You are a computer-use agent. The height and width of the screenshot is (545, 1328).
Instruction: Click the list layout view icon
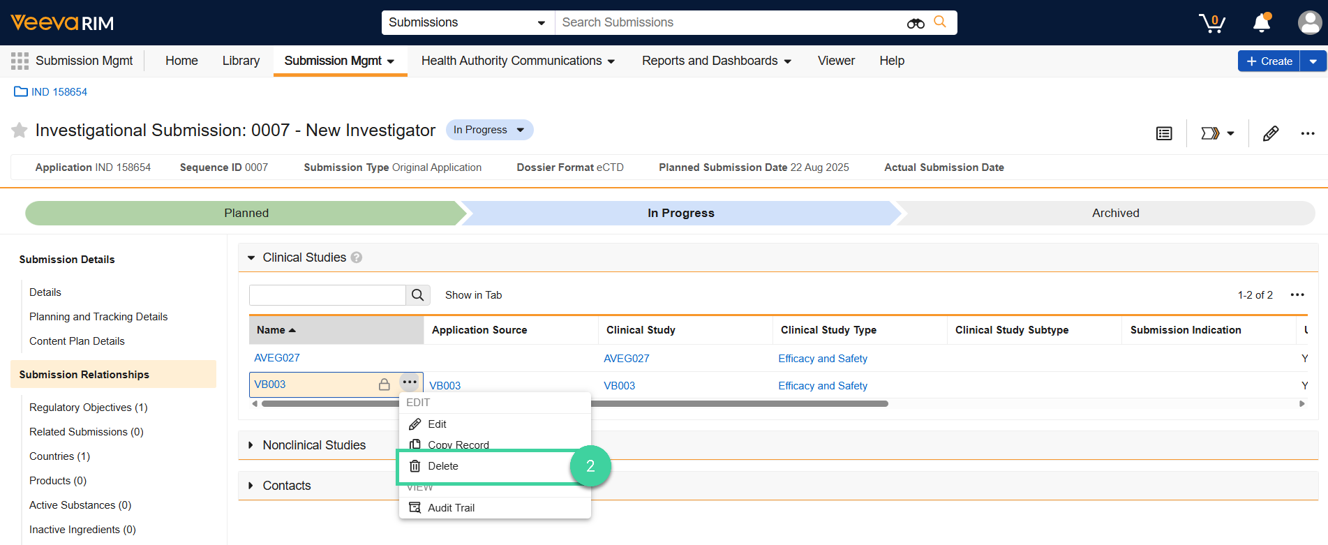tap(1164, 133)
